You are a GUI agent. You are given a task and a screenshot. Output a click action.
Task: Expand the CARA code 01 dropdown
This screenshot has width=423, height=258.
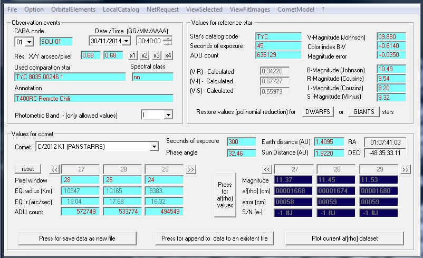point(30,42)
